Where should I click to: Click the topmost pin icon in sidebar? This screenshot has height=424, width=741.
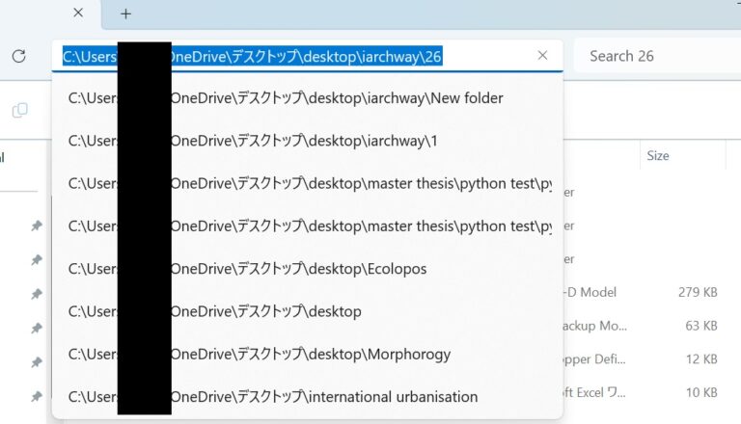(x=36, y=225)
